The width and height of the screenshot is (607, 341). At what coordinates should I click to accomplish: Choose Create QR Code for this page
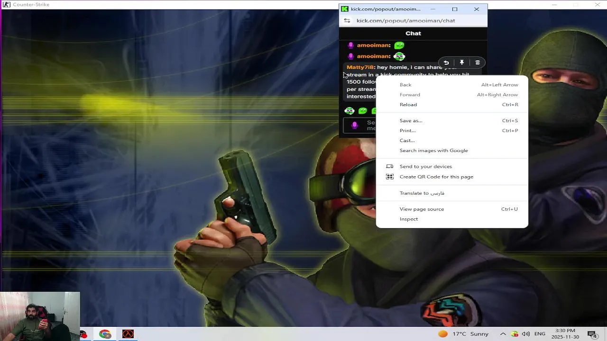[452, 177]
